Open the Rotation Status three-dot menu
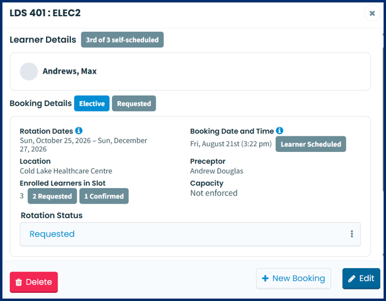 pos(352,234)
